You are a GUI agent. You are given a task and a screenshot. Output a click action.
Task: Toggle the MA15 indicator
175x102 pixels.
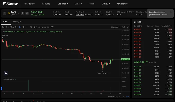point(44,27)
